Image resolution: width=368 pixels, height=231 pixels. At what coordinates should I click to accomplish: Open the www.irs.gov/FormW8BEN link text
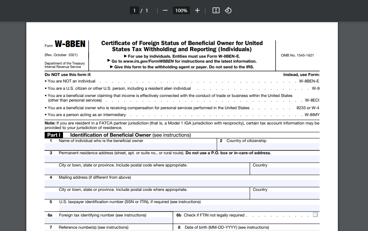pyautogui.click(x=148, y=61)
